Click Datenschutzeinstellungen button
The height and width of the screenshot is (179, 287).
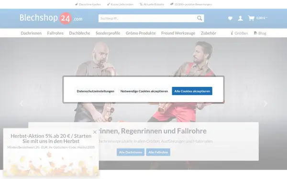click(x=95, y=91)
